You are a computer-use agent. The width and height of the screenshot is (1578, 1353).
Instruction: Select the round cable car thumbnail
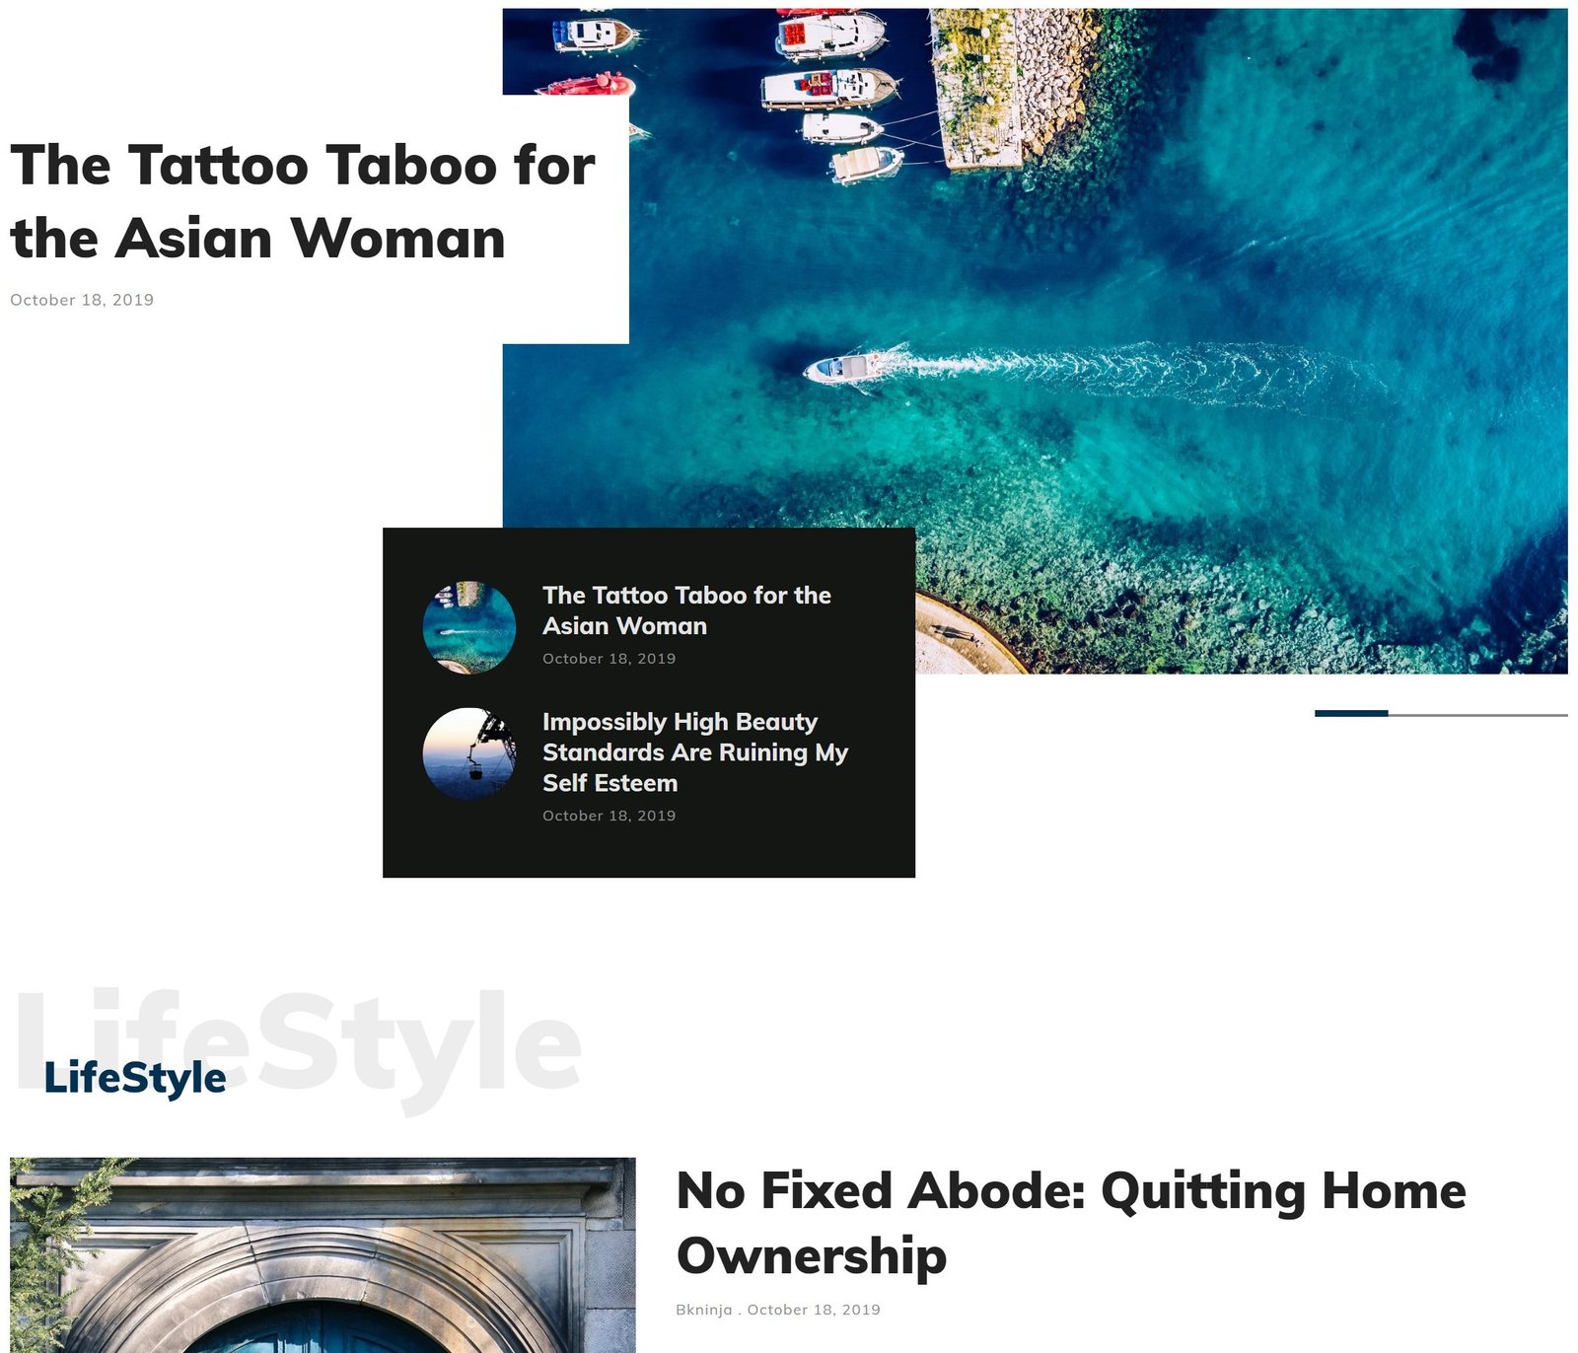[x=469, y=753]
